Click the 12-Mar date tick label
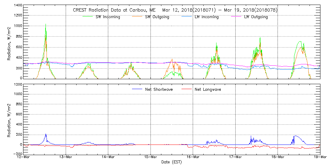 click(x=24, y=157)
